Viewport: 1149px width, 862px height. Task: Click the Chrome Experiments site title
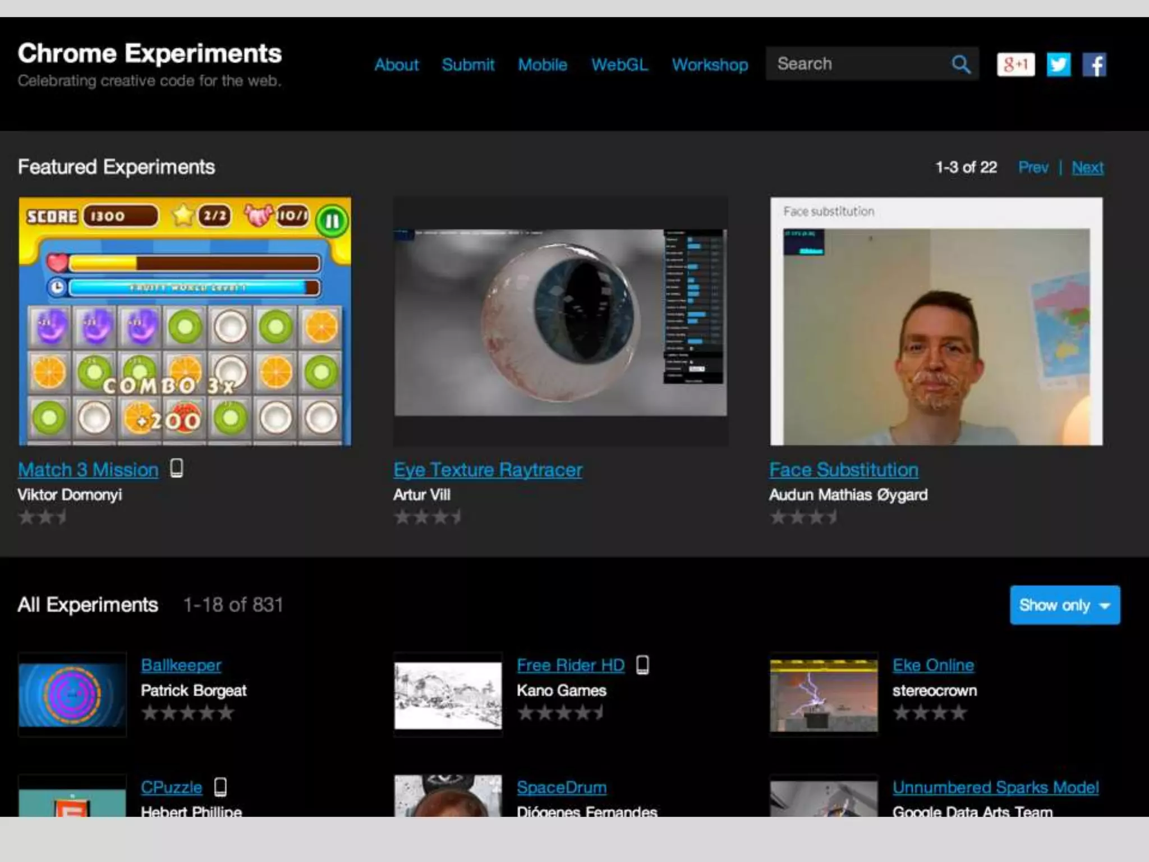tap(149, 54)
